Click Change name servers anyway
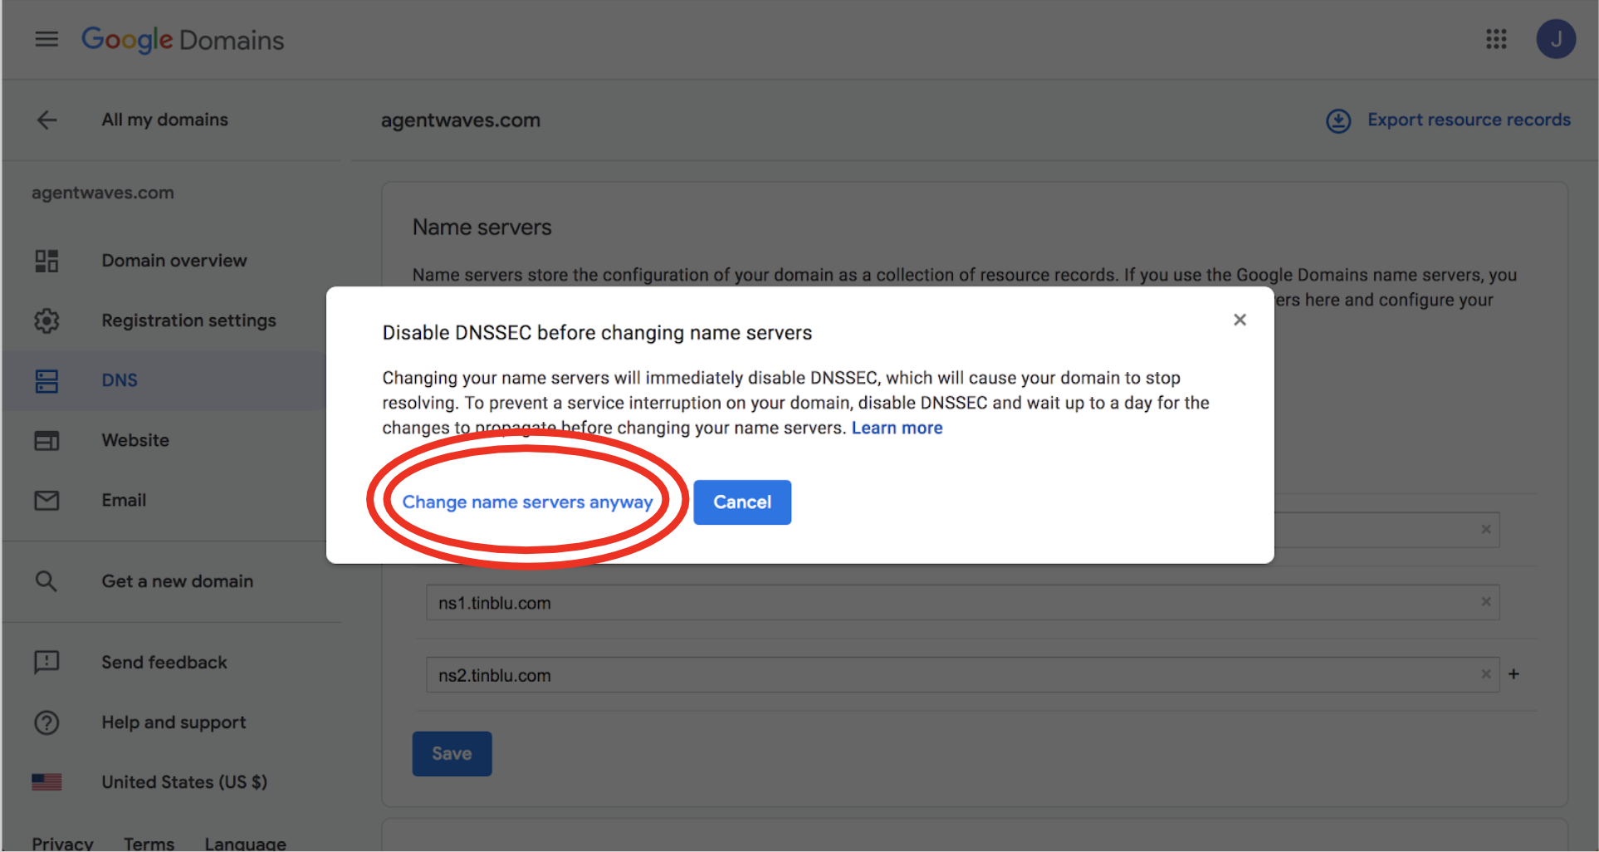The image size is (1599, 852). 527,502
